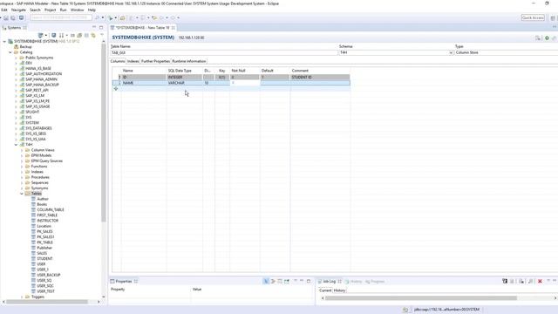
Task: Click the Table Name input field
Action: coord(224,52)
